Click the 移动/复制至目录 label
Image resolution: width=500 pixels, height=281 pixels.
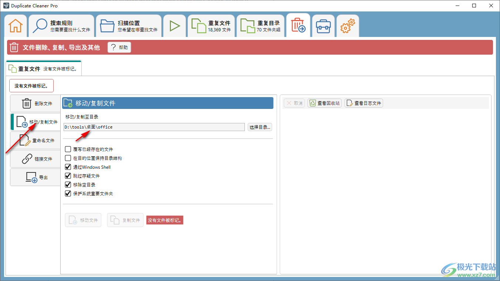coord(82,117)
